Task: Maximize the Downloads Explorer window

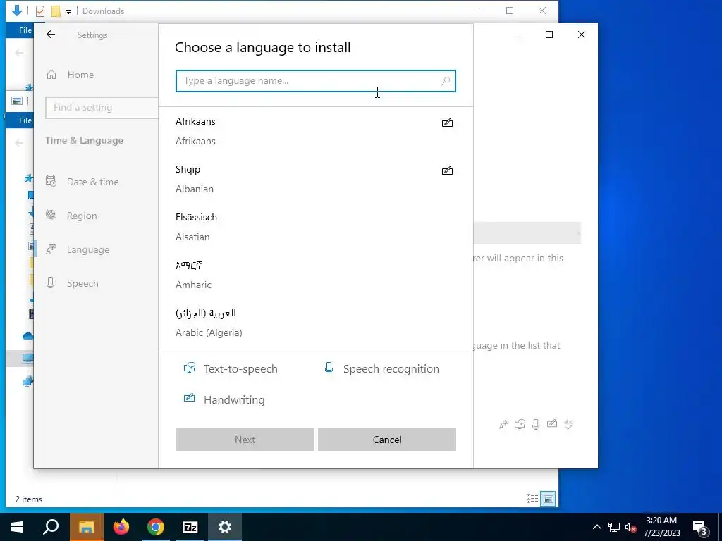Action: [x=510, y=11]
